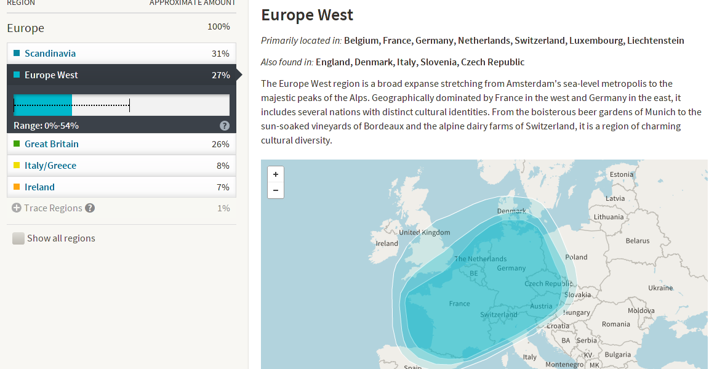Click Switzerland label on the map
This screenshot has width=709, height=369.
[x=499, y=315]
